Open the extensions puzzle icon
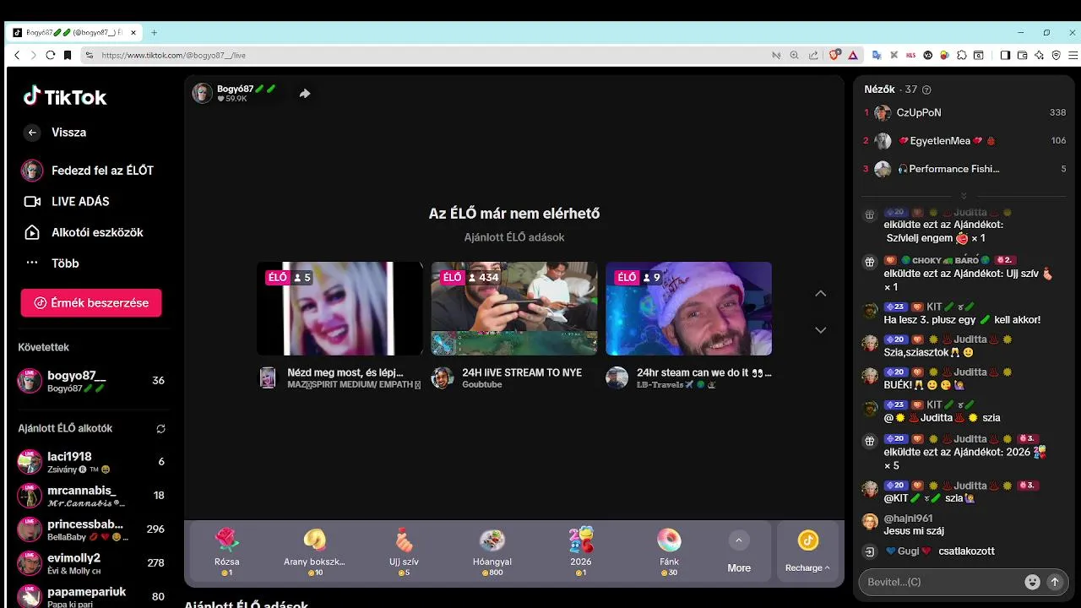 962,55
